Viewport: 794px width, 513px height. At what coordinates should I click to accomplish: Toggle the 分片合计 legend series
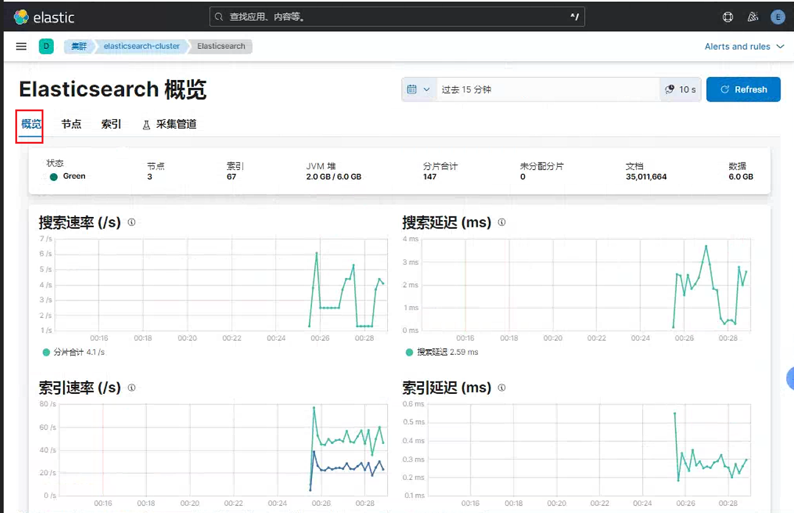73,352
